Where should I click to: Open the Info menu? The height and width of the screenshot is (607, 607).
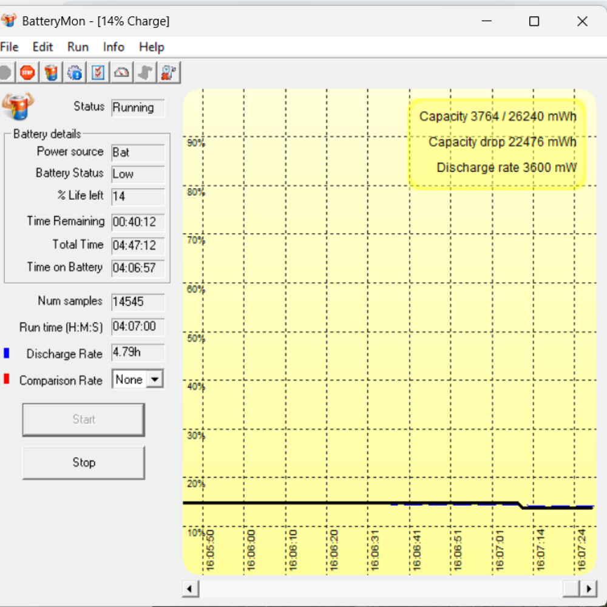pyautogui.click(x=114, y=47)
